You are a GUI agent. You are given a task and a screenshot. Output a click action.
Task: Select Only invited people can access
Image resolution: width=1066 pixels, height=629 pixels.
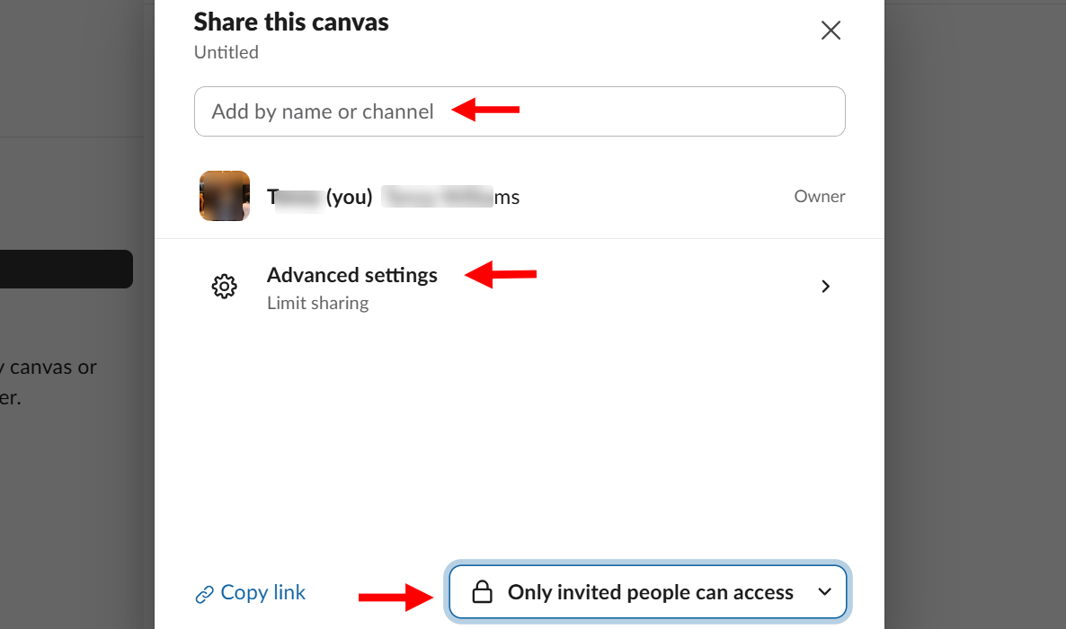(651, 592)
